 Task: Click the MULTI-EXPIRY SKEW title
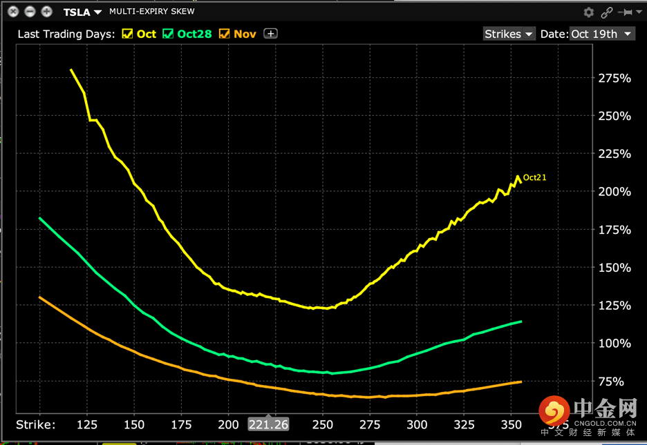click(x=152, y=12)
